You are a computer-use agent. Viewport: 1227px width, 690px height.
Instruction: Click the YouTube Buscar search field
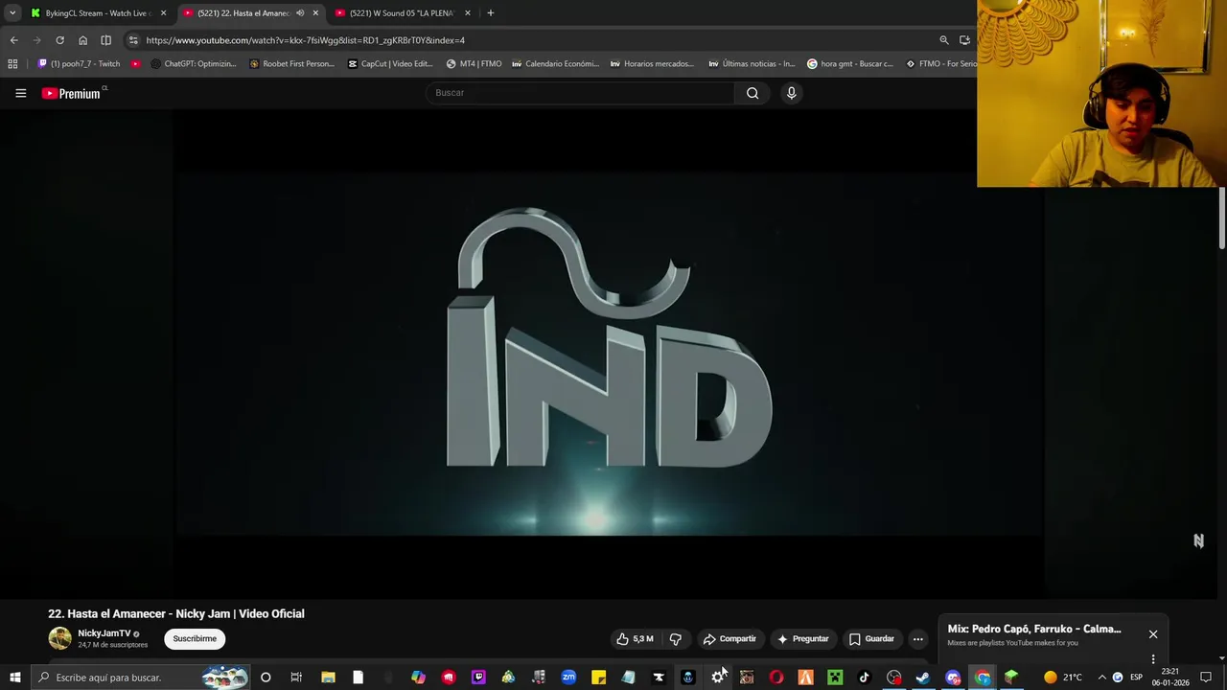[x=580, y=93]
